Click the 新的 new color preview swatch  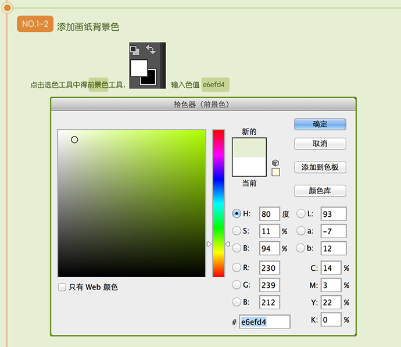[x=249, y=147]
